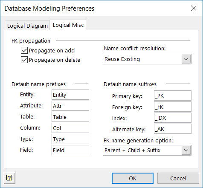Image resolution: width=203 pixels, height=188 pixels.
Task: Edit the Attribute prefix field
Action: tap(70, 106)
